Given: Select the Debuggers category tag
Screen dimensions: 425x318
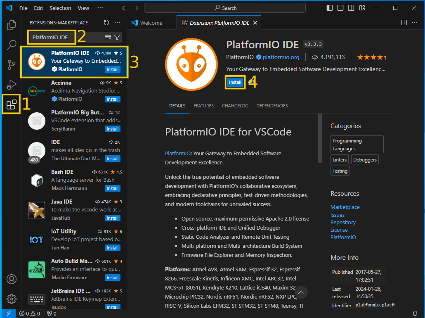Looking at the screenshot, I should [x=365, y=159].
